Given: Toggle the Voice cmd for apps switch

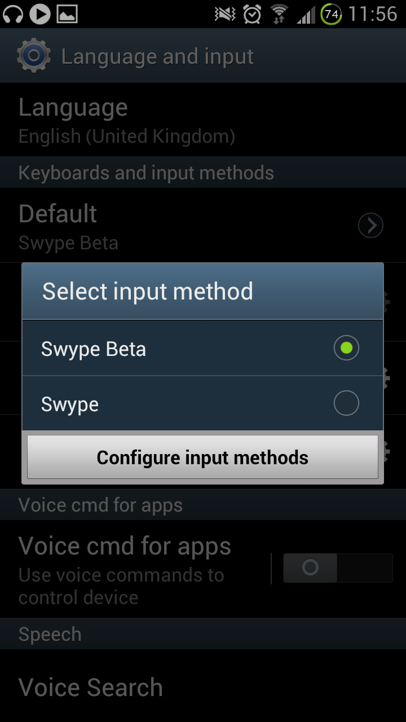Looking at the screenshot, I should pyautogui.click(x=337, y=567).
